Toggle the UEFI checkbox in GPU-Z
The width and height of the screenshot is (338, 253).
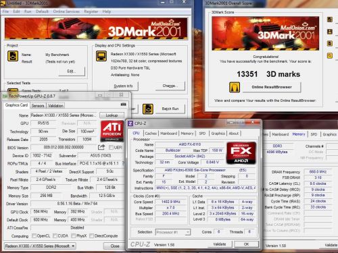point(111,148)
